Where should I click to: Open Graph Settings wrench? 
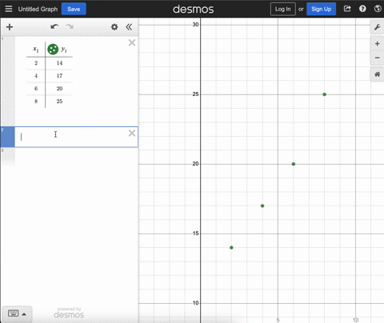point(377,27)
